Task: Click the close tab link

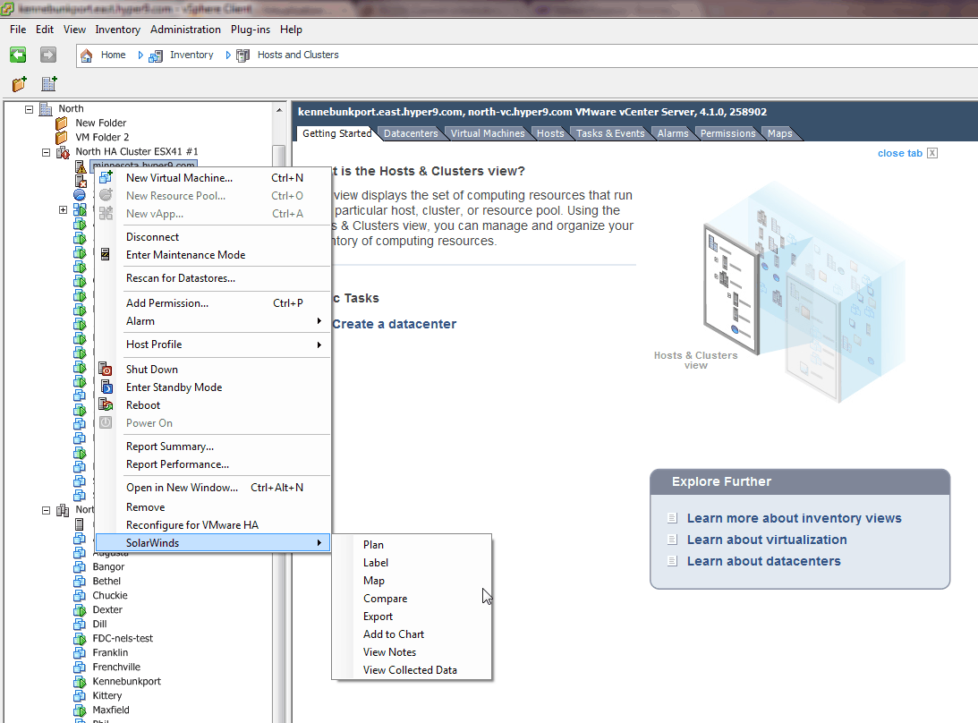Action: click(x=899, y=153)
